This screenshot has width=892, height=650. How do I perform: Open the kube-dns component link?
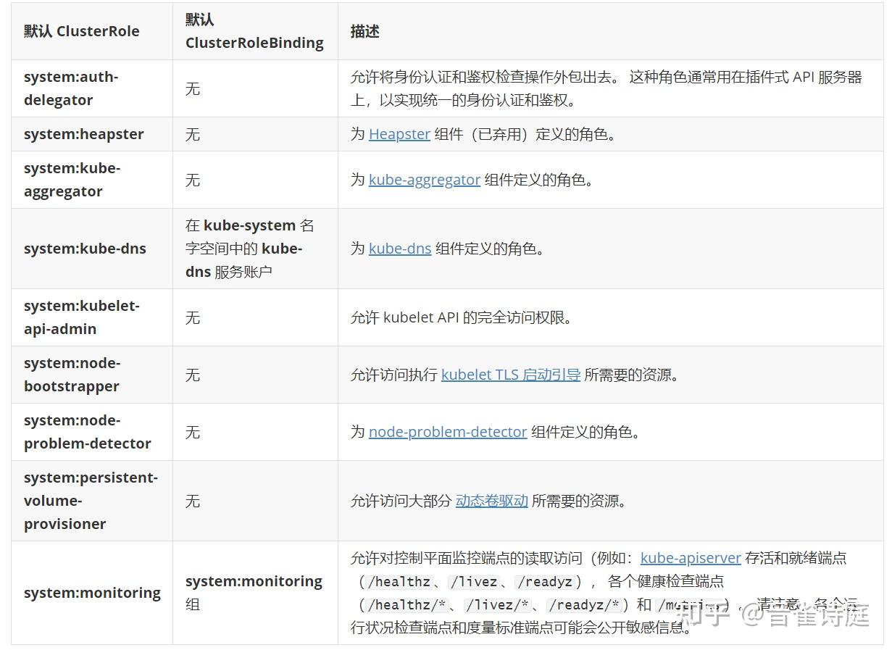(399, 249)
